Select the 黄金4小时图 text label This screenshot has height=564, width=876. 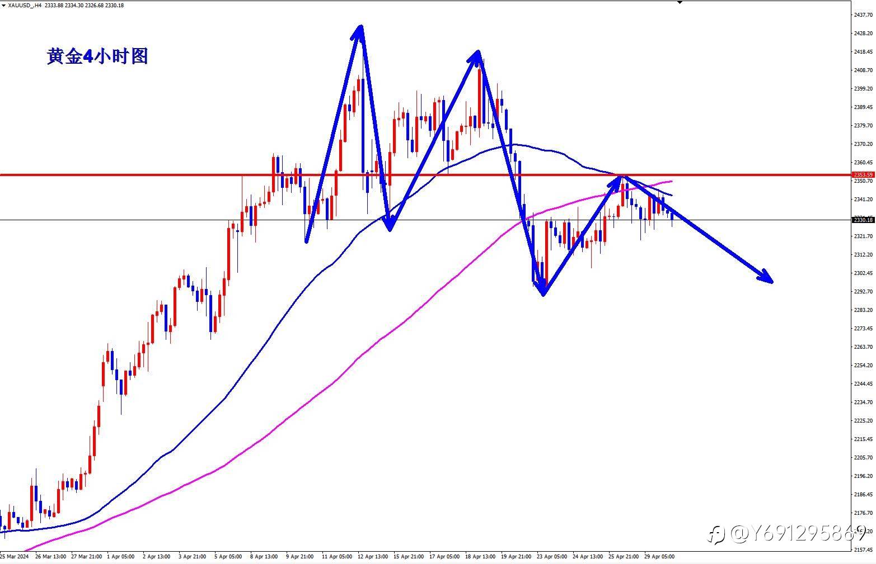click(97, 56)
